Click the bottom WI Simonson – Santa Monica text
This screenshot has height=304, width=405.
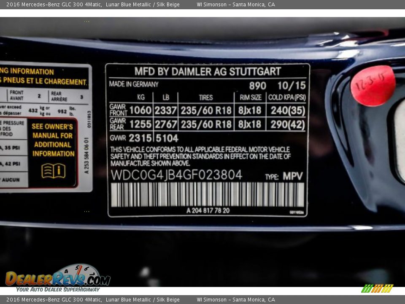click(x=235, y=300)
